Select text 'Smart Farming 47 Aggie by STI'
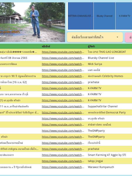The image size is (132, 176). [x=107, y=155]
